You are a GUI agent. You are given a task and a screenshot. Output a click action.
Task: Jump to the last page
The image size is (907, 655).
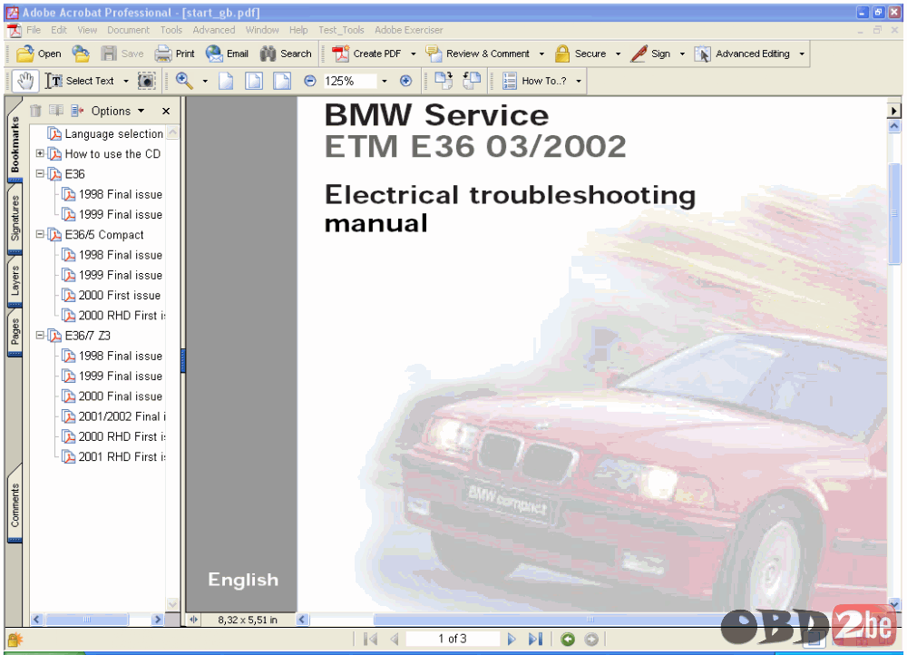coord(536,639)
